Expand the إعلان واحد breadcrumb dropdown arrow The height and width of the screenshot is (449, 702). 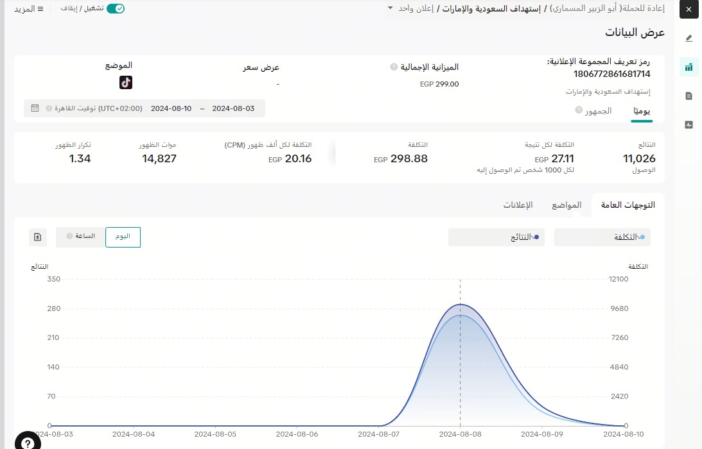click(390, 8)
